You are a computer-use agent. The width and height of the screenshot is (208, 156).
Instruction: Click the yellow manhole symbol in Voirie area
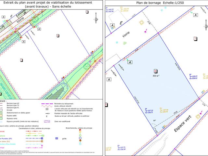point(142,22)
